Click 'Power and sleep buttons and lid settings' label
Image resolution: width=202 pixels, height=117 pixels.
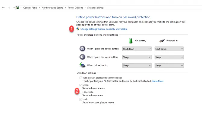pyautogui.click(x=97, y=35)
